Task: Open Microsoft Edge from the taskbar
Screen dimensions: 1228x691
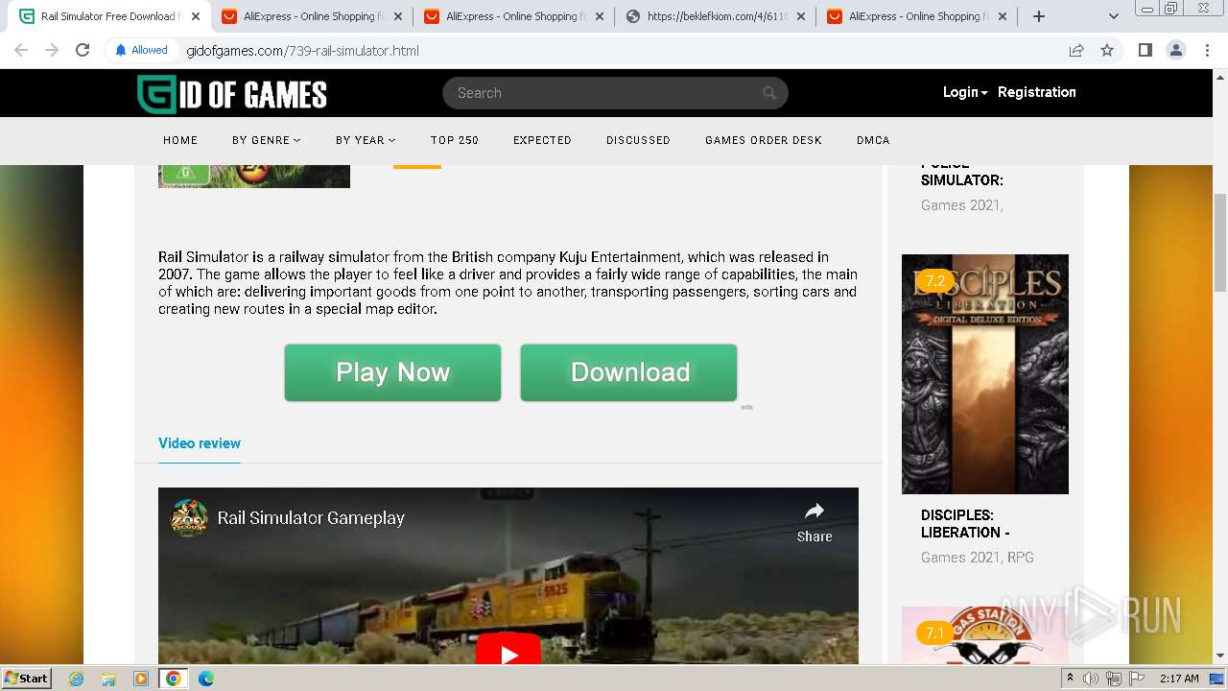Action: 206,679
